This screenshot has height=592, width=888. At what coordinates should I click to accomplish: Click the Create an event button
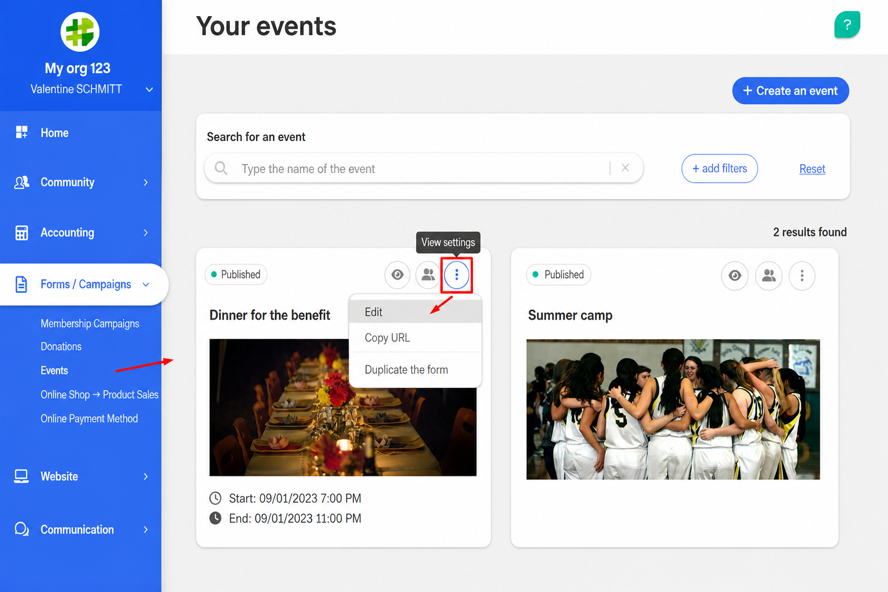(790, 91)
